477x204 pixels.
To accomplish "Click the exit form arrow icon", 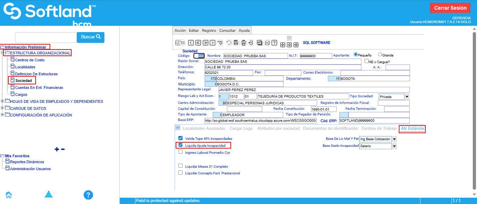I will tap(251, 43).
